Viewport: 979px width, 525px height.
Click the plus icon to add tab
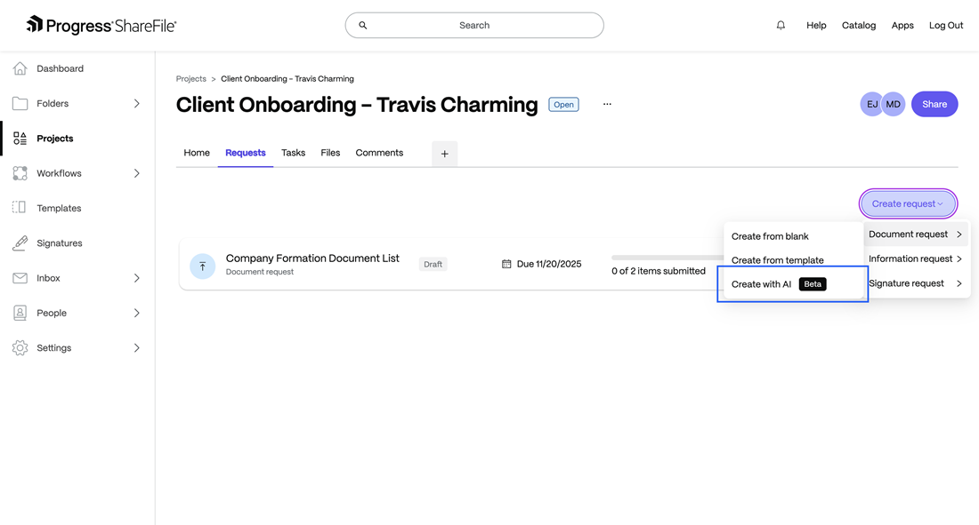click(x=444, y=154)
